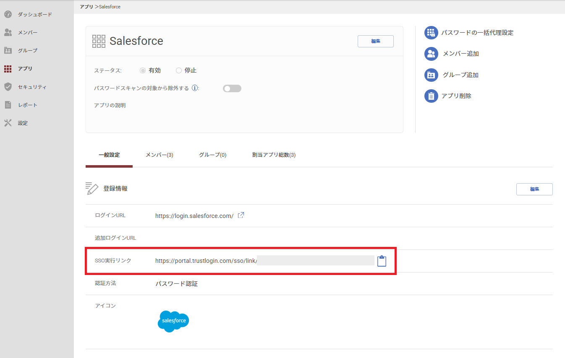Open the グループ(0) tab

[213, 155]
